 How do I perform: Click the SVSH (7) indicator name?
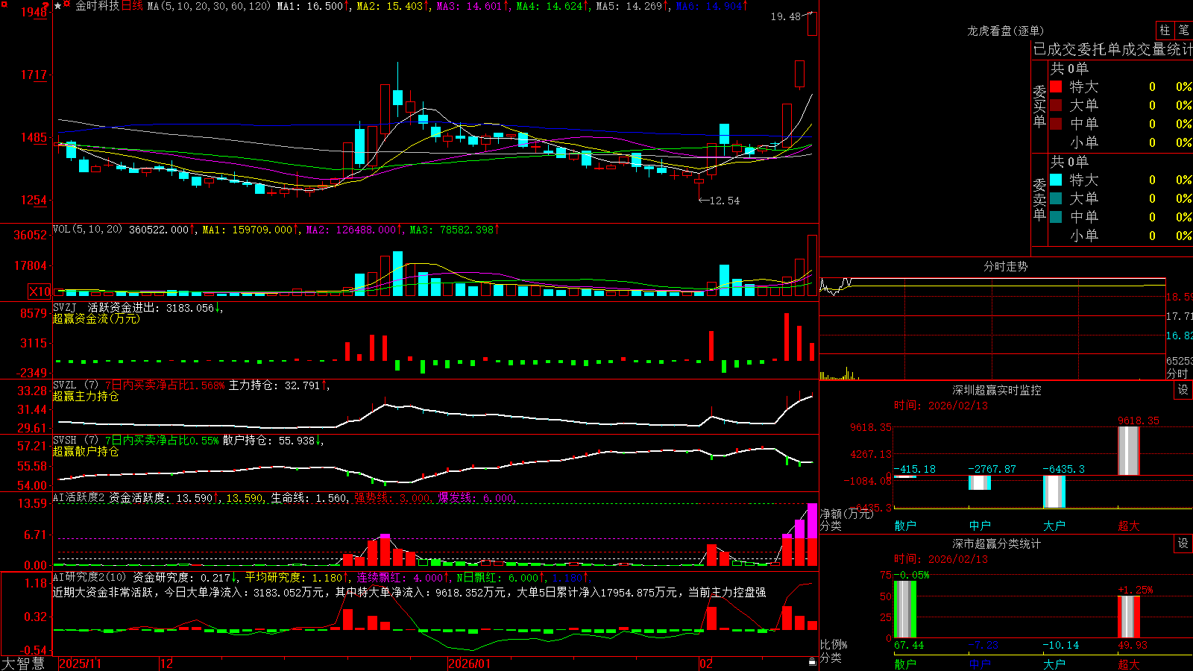pyautogui.click(x=75, y=441)
